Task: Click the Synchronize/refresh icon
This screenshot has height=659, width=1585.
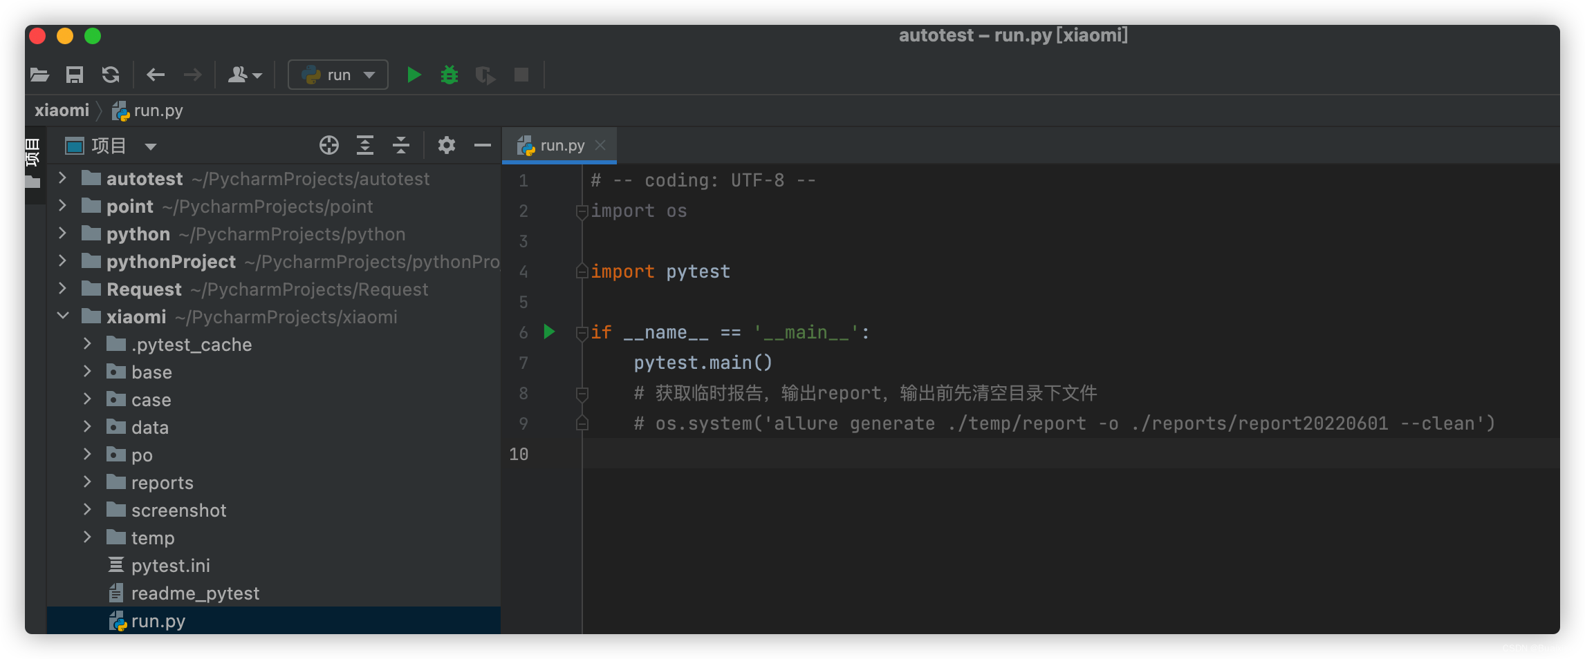Action: click(x=109, y=75)
